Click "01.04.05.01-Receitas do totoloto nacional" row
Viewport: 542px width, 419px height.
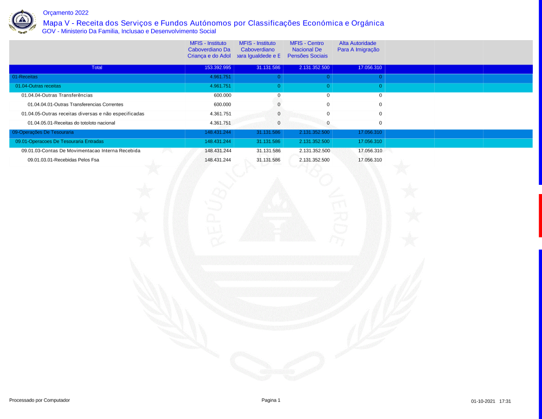click(71, 123)
